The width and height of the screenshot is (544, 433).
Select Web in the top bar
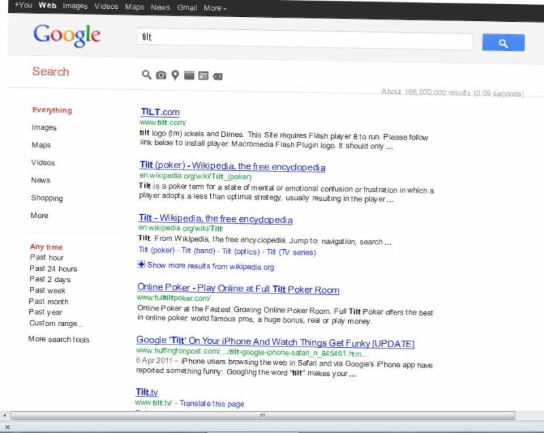coord(47,5)
